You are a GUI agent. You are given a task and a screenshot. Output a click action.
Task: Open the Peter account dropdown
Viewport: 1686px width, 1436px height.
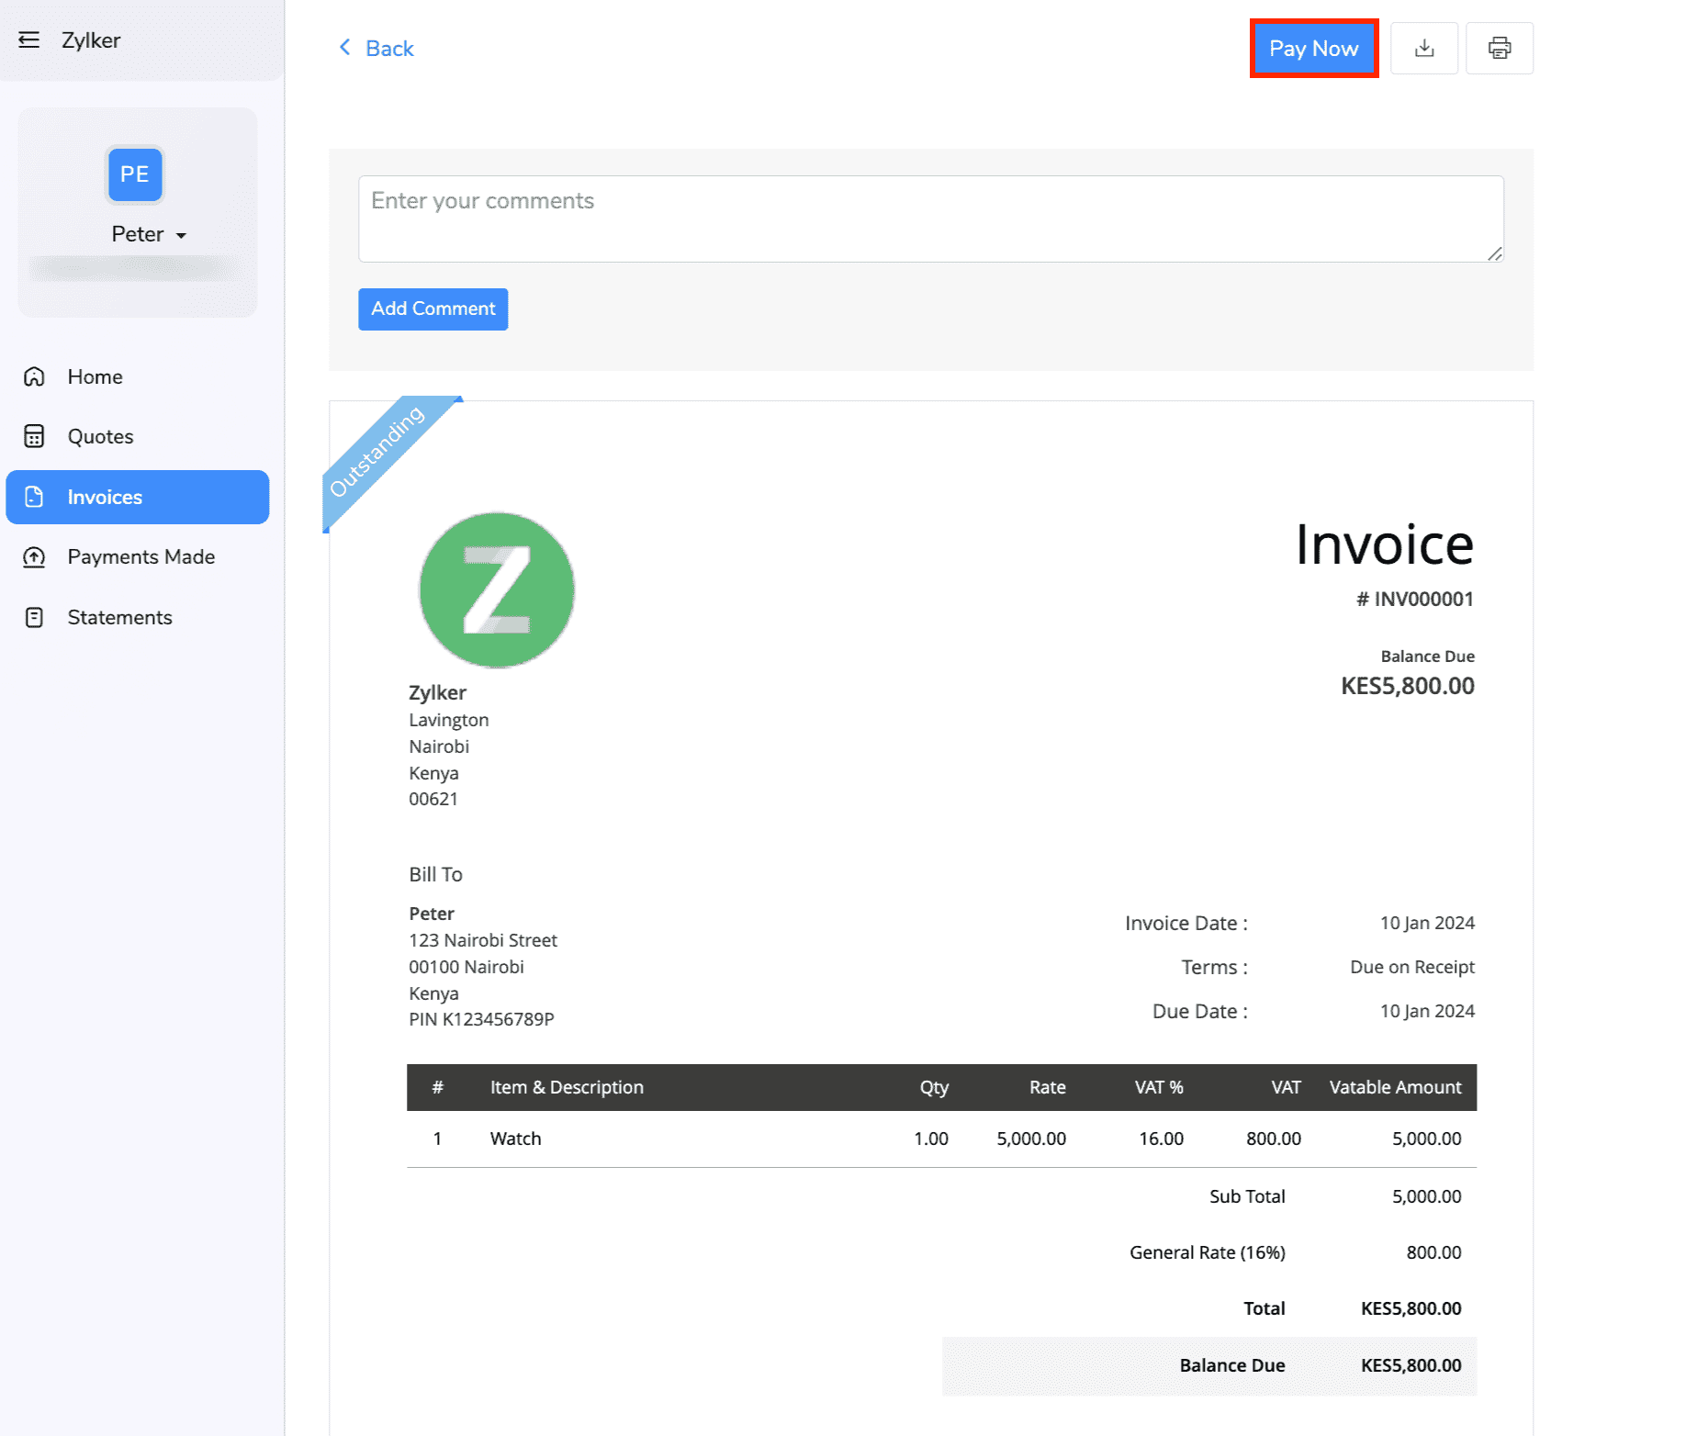(x=181, y=235)
